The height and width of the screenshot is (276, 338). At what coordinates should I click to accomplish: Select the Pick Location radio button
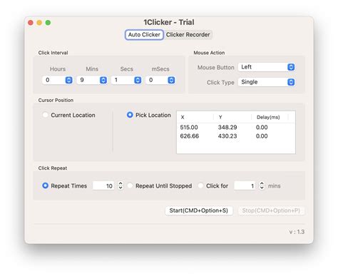pyautogui.click(x=130, y=115)
